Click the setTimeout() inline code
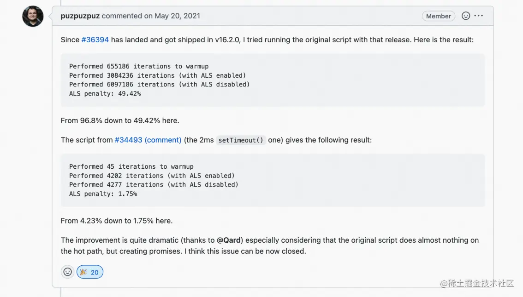 click(241, 140)
